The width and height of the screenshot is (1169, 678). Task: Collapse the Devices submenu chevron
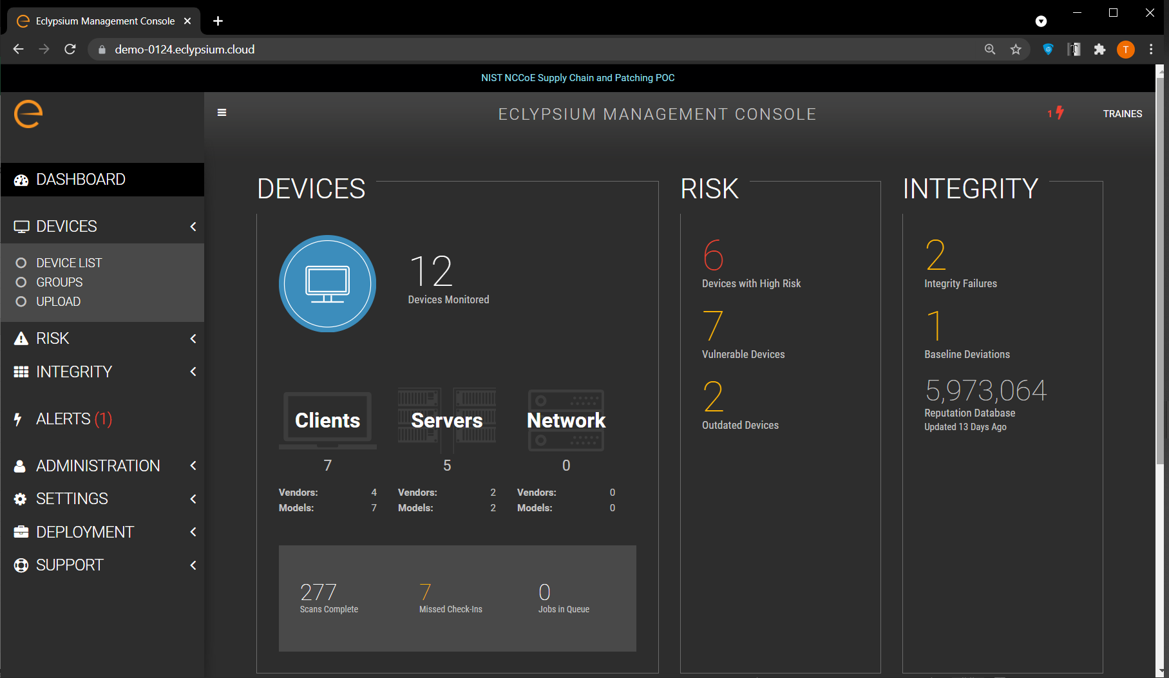tap(193, 227)
